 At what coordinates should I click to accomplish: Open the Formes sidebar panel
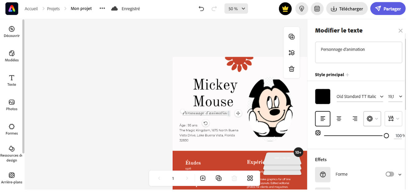(x=12, y=129)
